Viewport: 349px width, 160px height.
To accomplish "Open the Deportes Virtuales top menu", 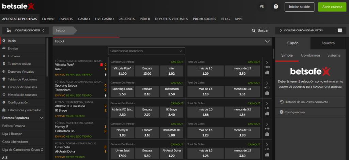I will (171, 19).
